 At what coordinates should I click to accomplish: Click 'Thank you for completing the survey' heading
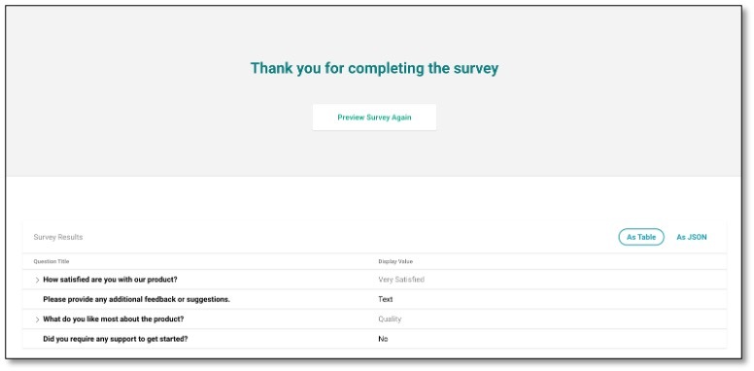pos(374,68)
